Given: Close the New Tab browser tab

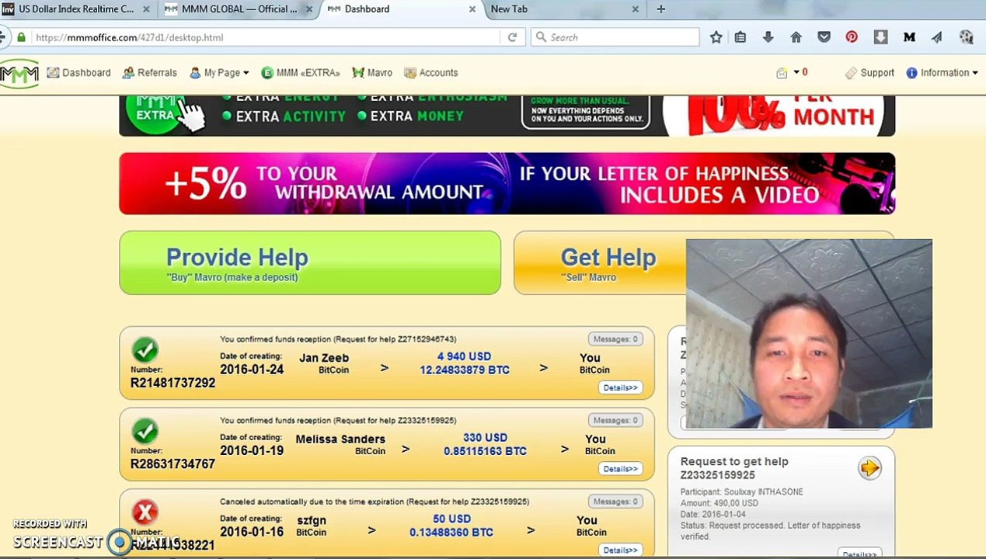Looking at the screenshot, I should click(635, 9).
